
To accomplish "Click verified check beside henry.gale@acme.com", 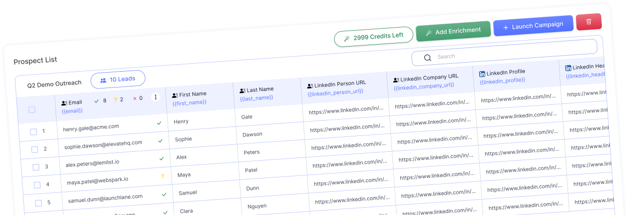I will (x=159, y=123).
